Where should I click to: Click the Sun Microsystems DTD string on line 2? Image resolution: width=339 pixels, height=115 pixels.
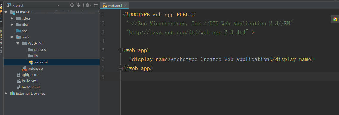click(x=210, y=24)
